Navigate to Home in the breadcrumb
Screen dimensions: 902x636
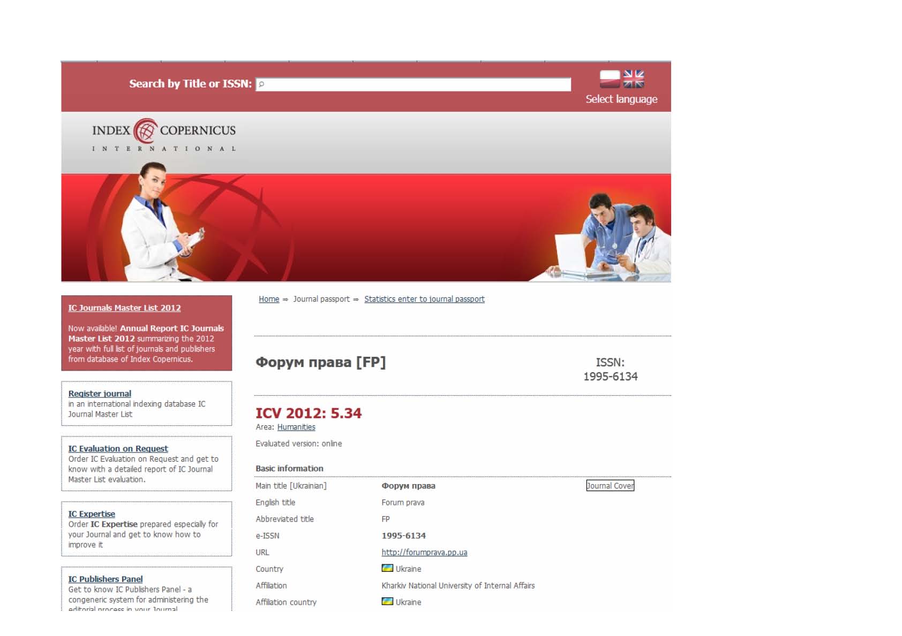[269, 300]
